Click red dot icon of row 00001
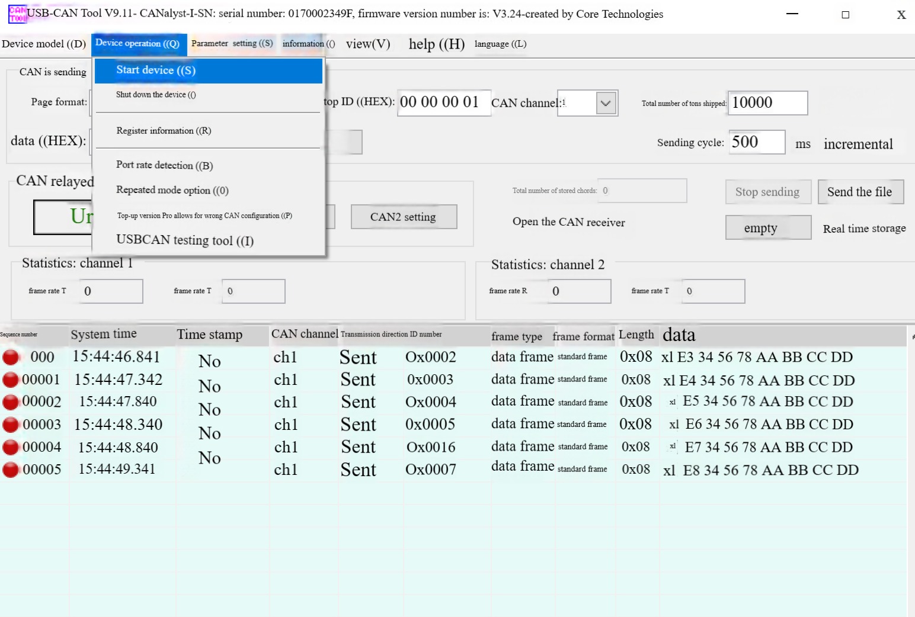Image resolution: width=915 pixels, height=617 pixels. [11, 380]
